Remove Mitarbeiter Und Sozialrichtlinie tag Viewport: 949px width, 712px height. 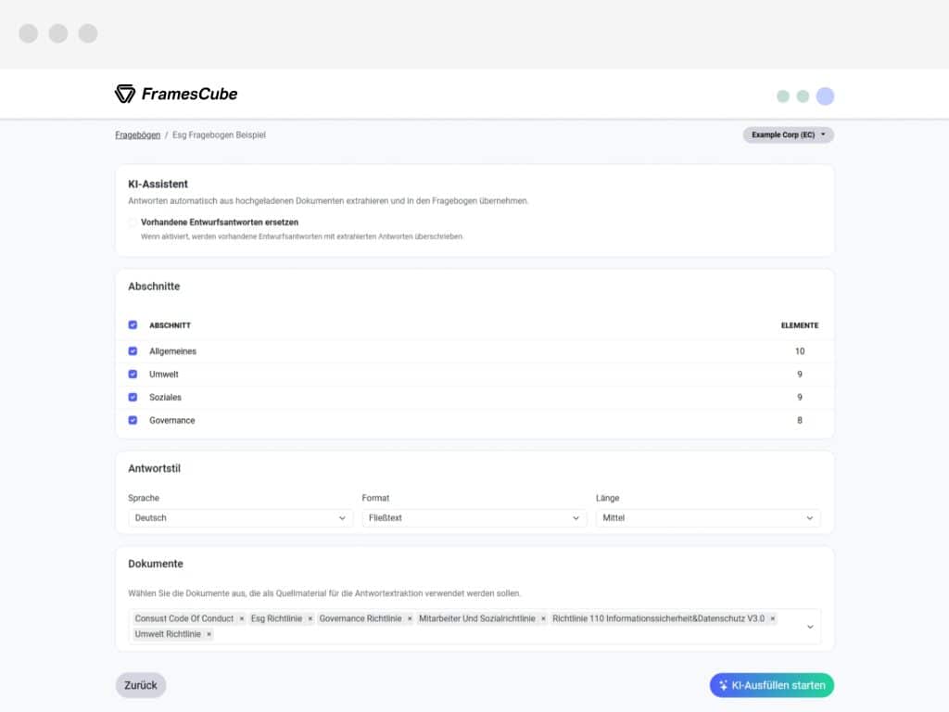(x=543, y=618)
